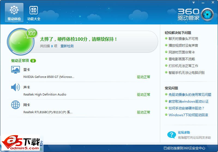
Task: Open the Windows7下如何驱动回滚 help link
Action: point(188,115)
